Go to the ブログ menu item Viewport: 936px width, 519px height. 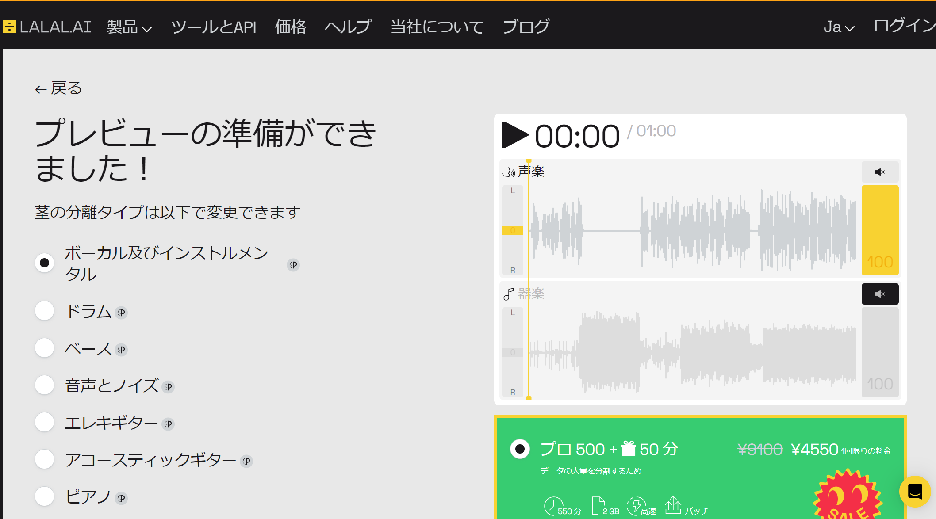point(526,27)
